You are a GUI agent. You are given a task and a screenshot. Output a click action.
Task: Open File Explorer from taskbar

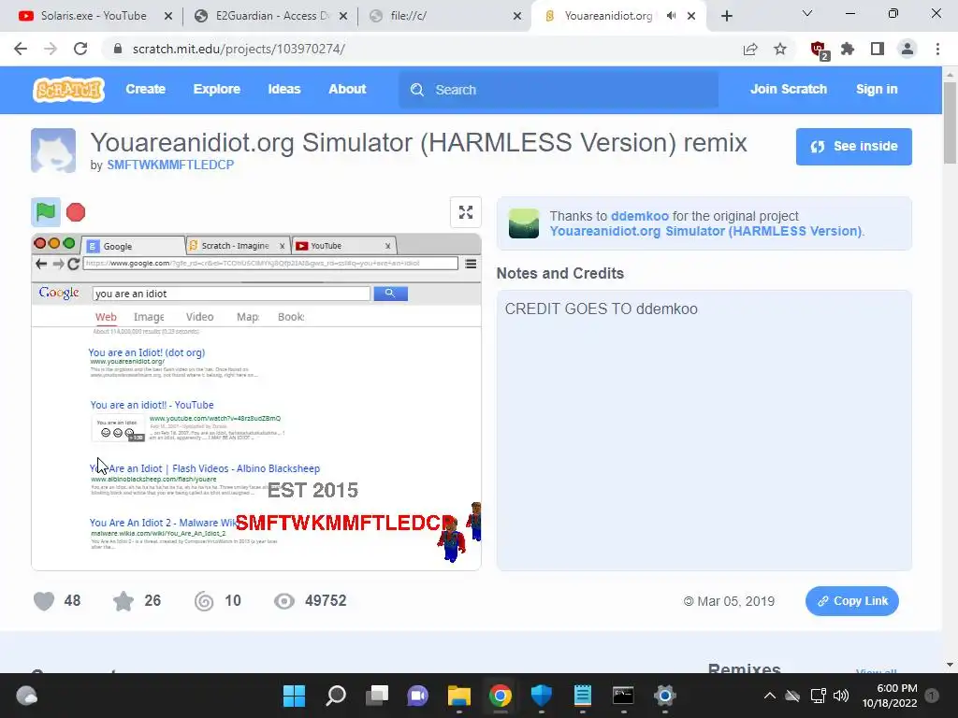pos(458,696)
